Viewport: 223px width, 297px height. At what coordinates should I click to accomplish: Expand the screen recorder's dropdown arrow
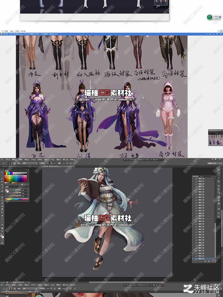[151, 160]
